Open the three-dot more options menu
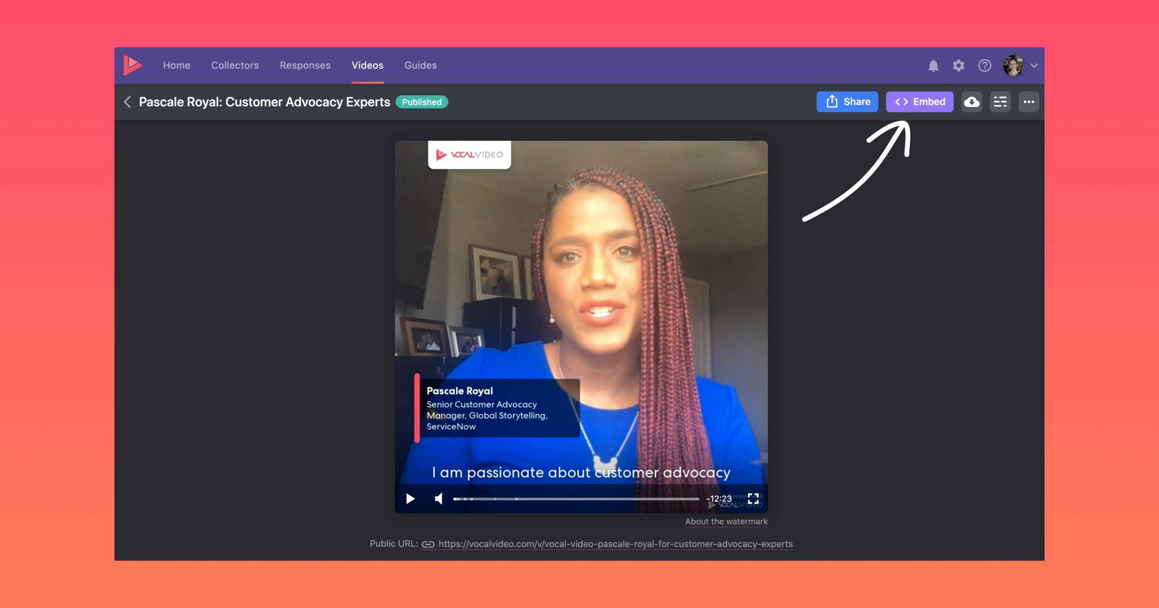1159x608 pixels. 1029,102
